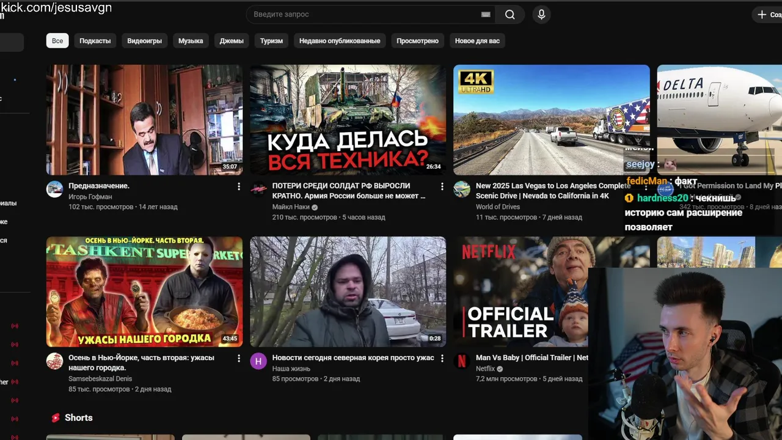Viewport: 782px width, 440px height.
Task: Open the 'Предназначение.' video thumbnail
Action: [x=144, y=120]
